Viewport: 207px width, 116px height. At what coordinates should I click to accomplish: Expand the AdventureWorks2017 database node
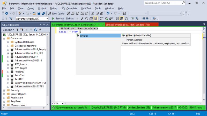tap(8, 57)
